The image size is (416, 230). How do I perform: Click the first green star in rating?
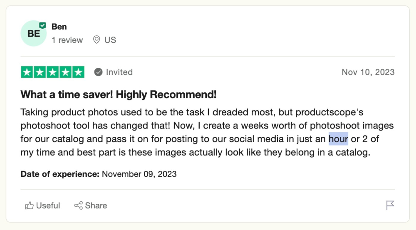(x=27, y=72)
